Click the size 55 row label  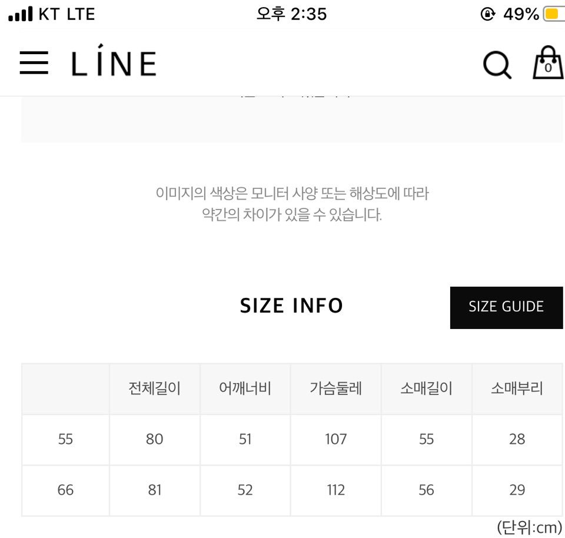65,440
